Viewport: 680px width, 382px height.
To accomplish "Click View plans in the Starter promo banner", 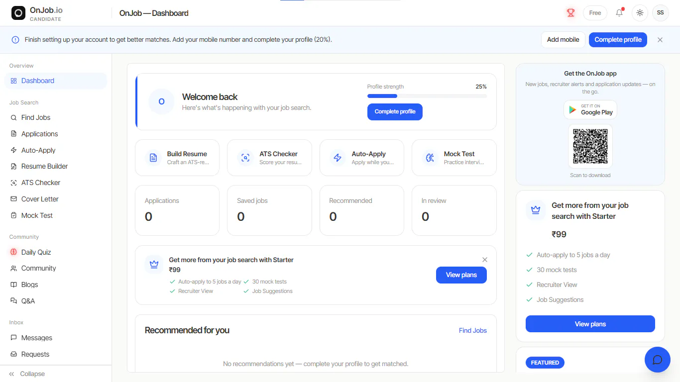I will click(x=461, y=275).
